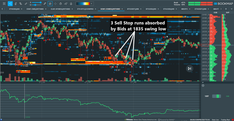Close the GCM1.COMEX@RITHMIC tab
The width and height of the screenshot is (234, 121).
coord(122,9)
